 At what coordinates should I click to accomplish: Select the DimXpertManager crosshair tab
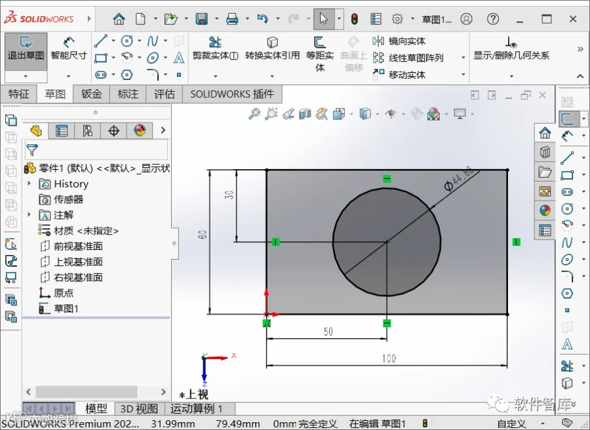point(113,130)
